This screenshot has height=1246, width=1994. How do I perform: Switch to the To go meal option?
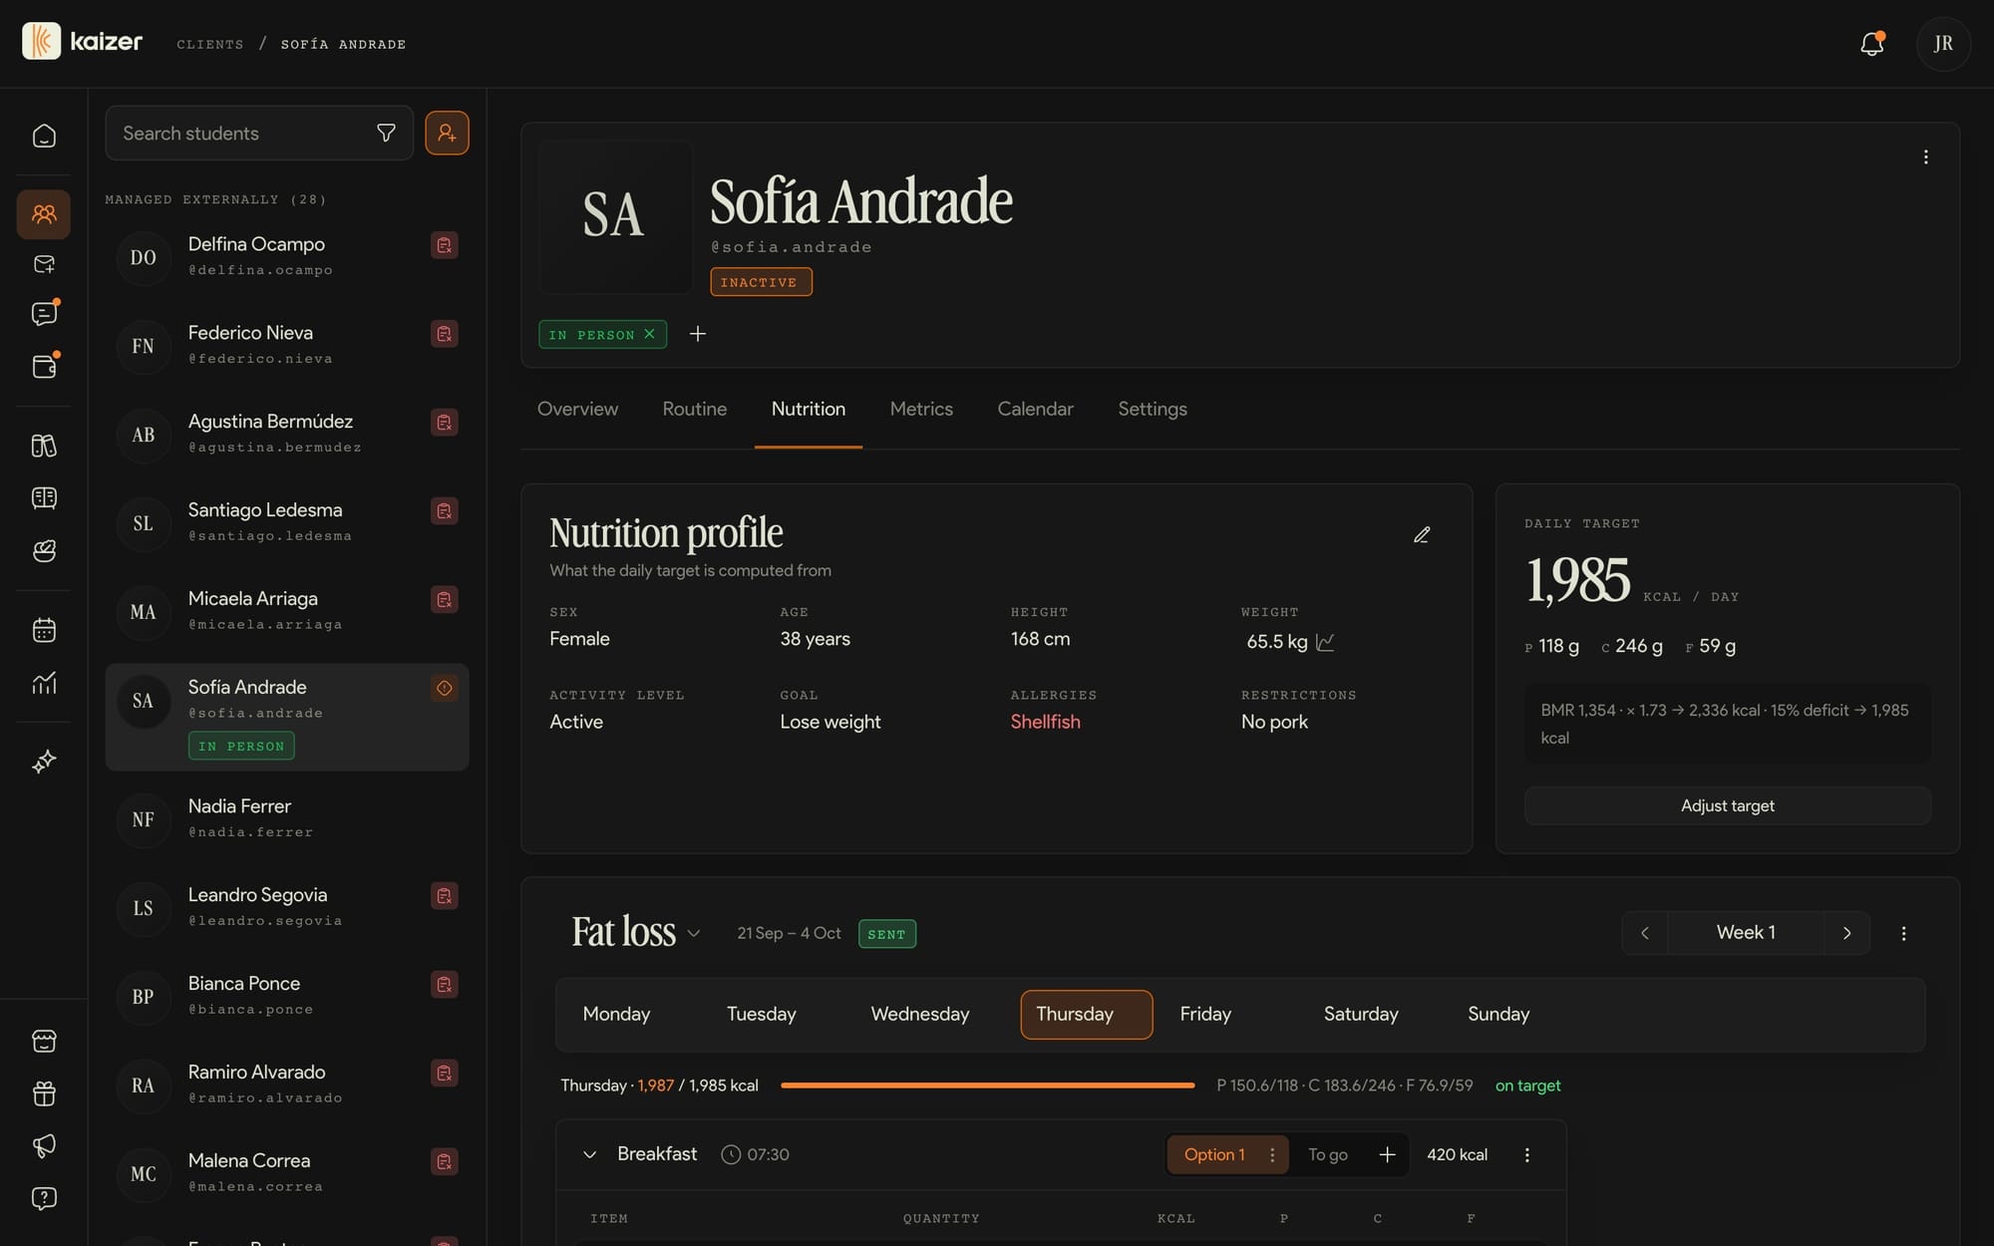[x=1327, y=1154]
